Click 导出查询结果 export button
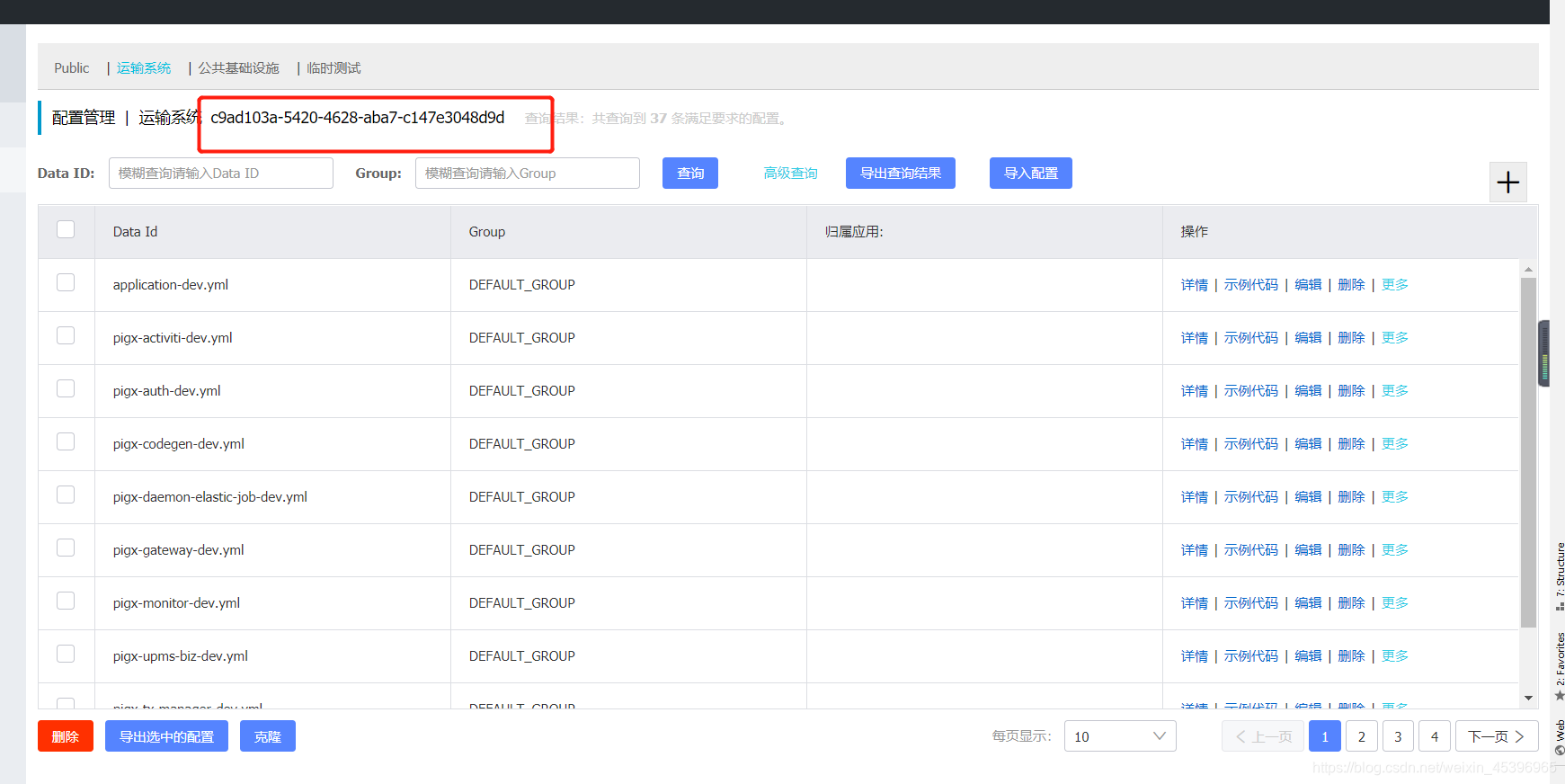1565x784 pixels. (901, 174)
